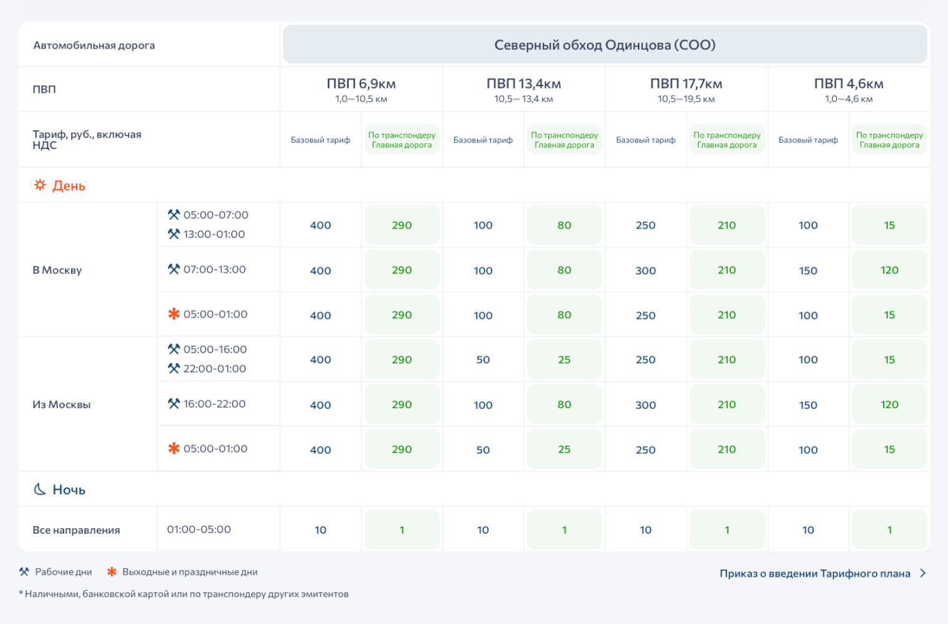Select the ПВП 17,7км column header
Screen dimensions: 948x624
(x=686, y=89)
